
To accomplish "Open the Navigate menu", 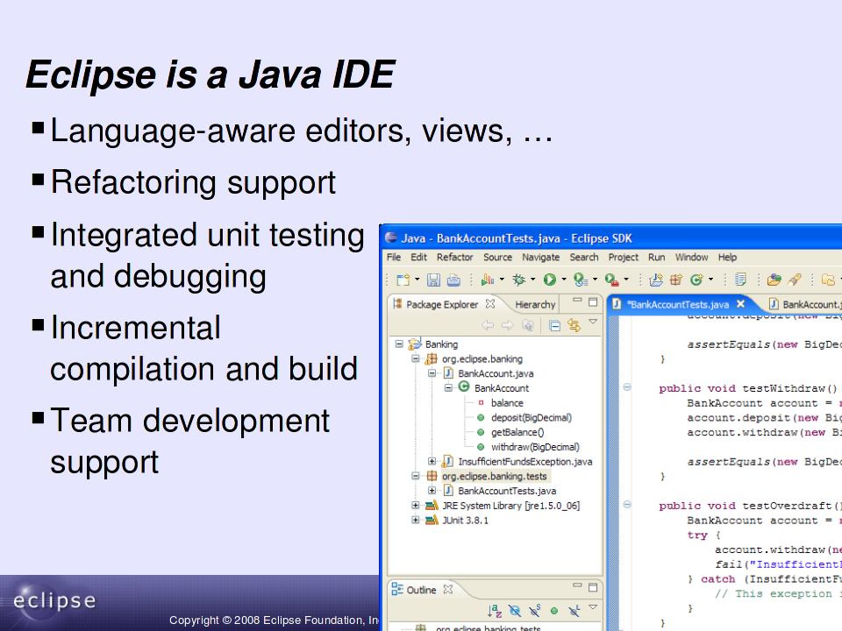I will coord(541,258).
